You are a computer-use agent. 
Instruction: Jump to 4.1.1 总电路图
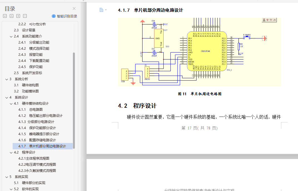pyautogui.click(x=30, y=109)
